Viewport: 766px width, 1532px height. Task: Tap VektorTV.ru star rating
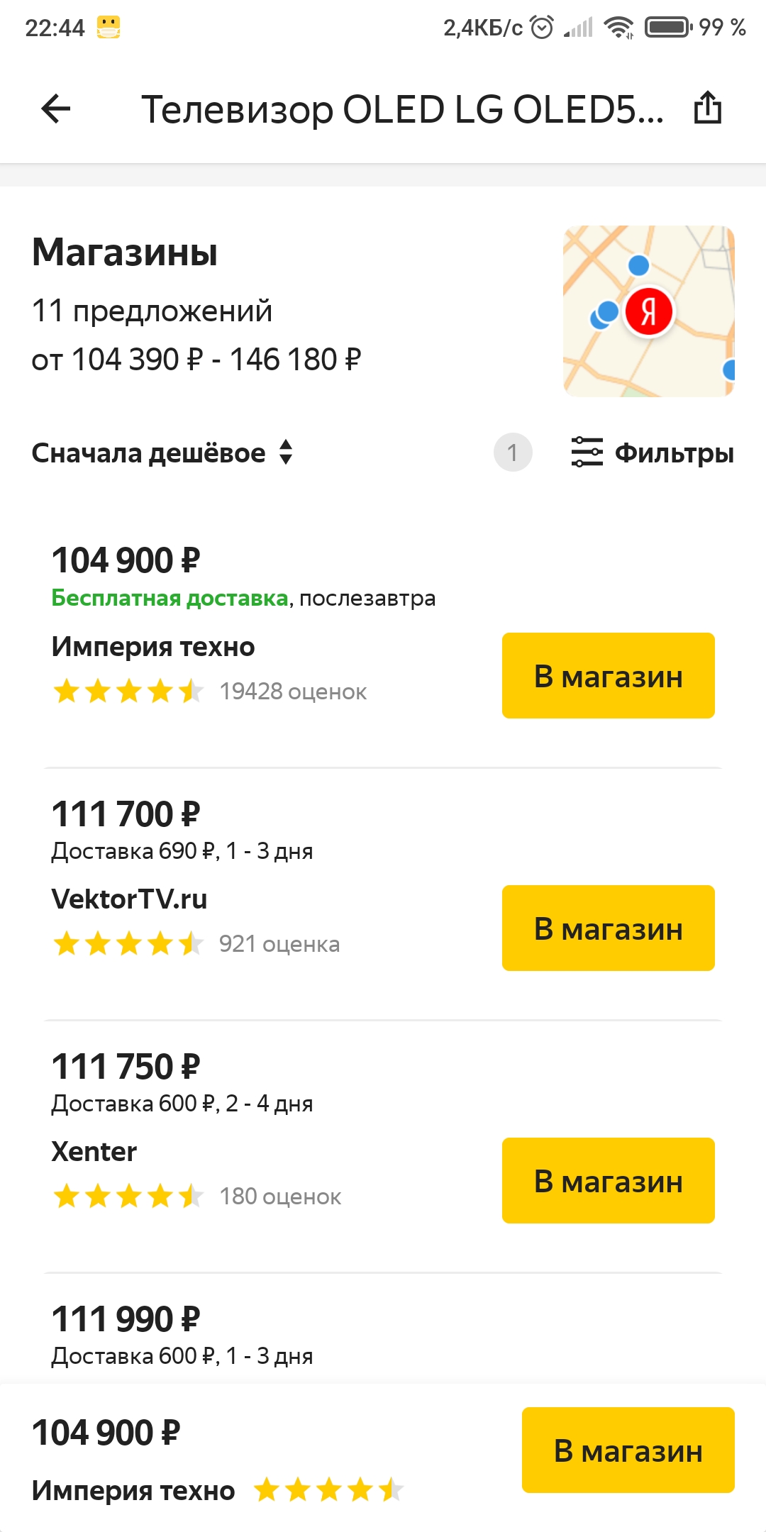click(x=128, y=944)
